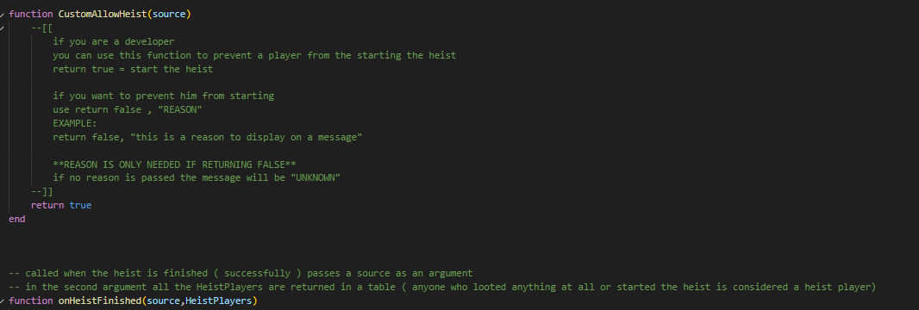Image resolution: width=919 pixels, height=310 pixels.
Task: Place cursor on the 'end' keyword
Action: pyautogui.click(x=17, y=220)
